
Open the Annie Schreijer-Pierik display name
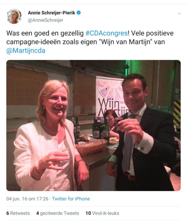pos(52,13)
